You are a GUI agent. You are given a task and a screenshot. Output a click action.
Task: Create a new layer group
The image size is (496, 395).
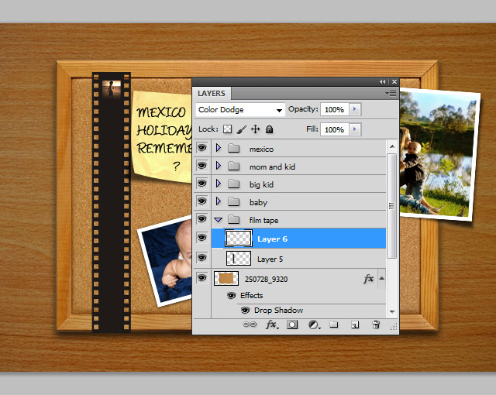pos(334,325)
